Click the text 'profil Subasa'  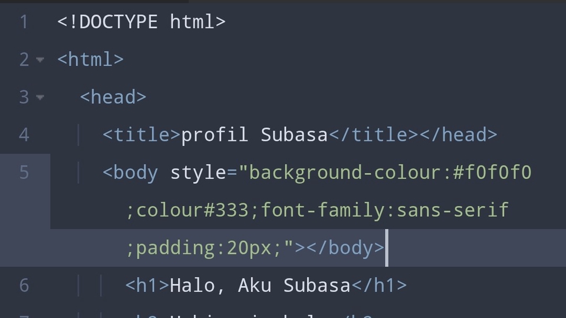point(254,135)
